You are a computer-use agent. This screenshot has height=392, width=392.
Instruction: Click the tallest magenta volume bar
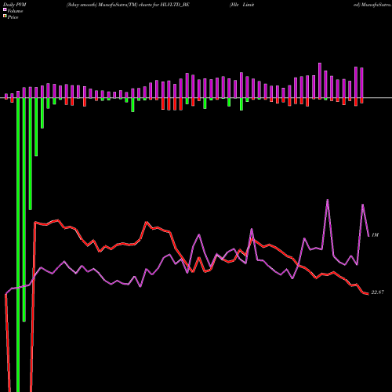(320, 81)
